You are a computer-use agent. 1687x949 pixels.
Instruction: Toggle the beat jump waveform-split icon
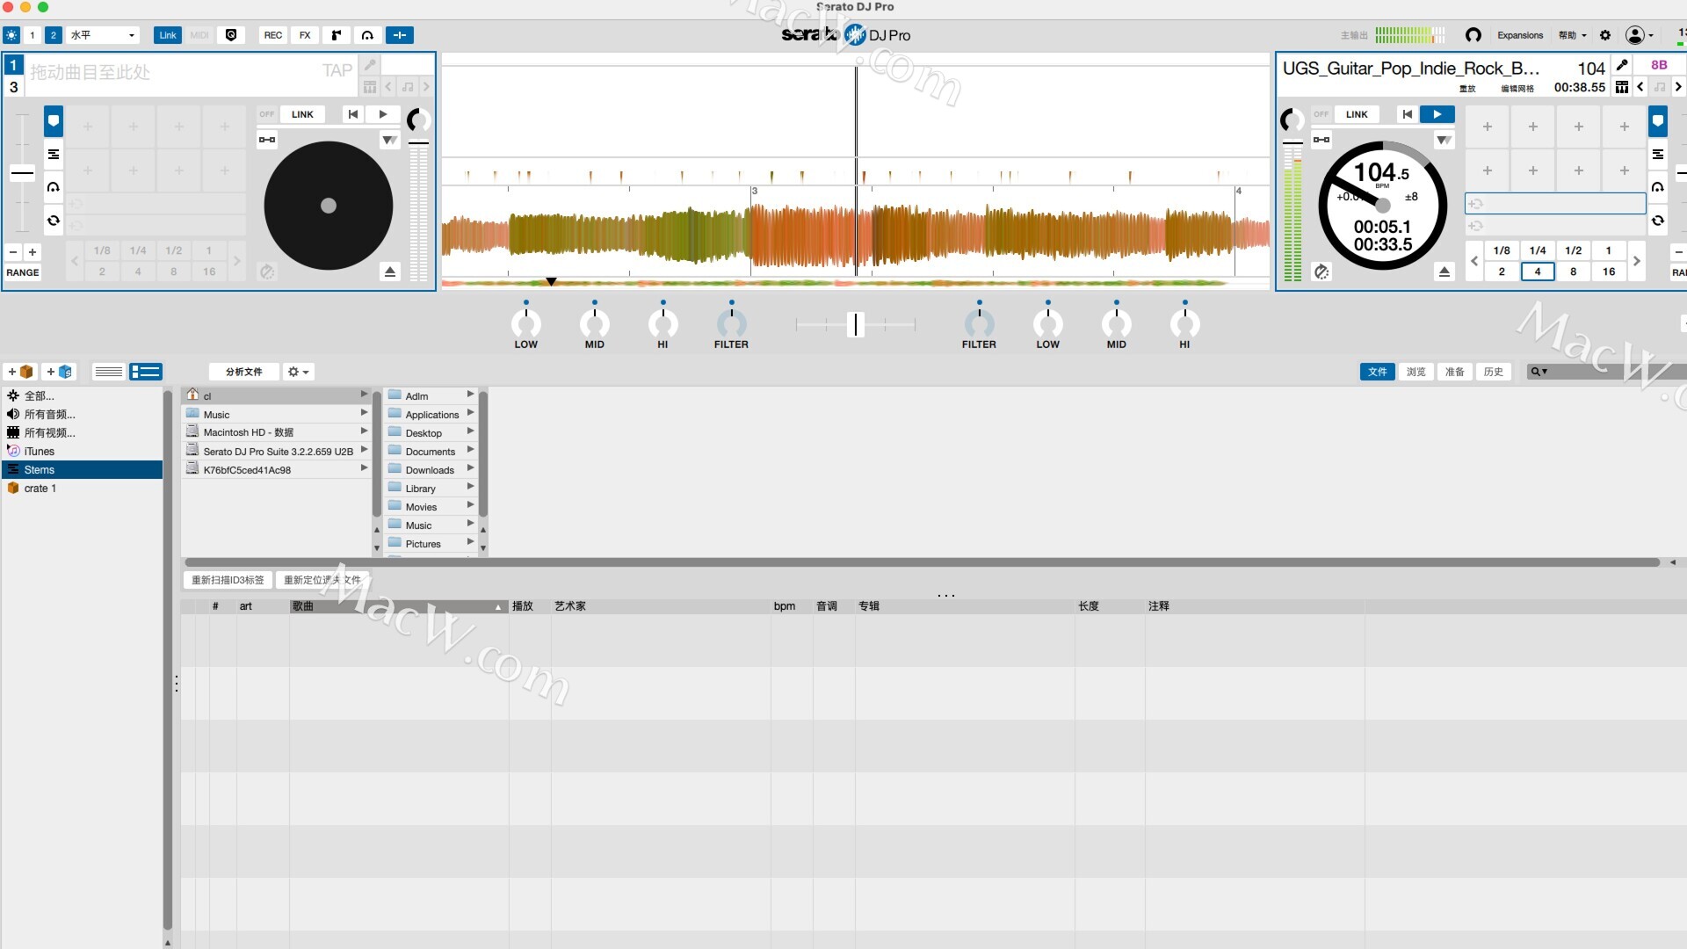tap(399, 35)
